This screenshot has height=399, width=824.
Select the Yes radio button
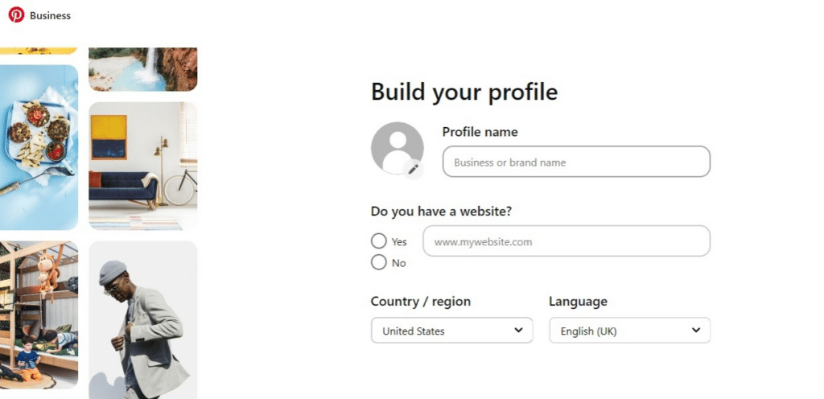click(x=378, y=241)
